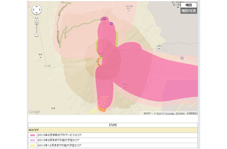Click the 地図データ ©2013 Google, ZENRIN attribution
The image size is (227, 149).
tap(165, 114)
